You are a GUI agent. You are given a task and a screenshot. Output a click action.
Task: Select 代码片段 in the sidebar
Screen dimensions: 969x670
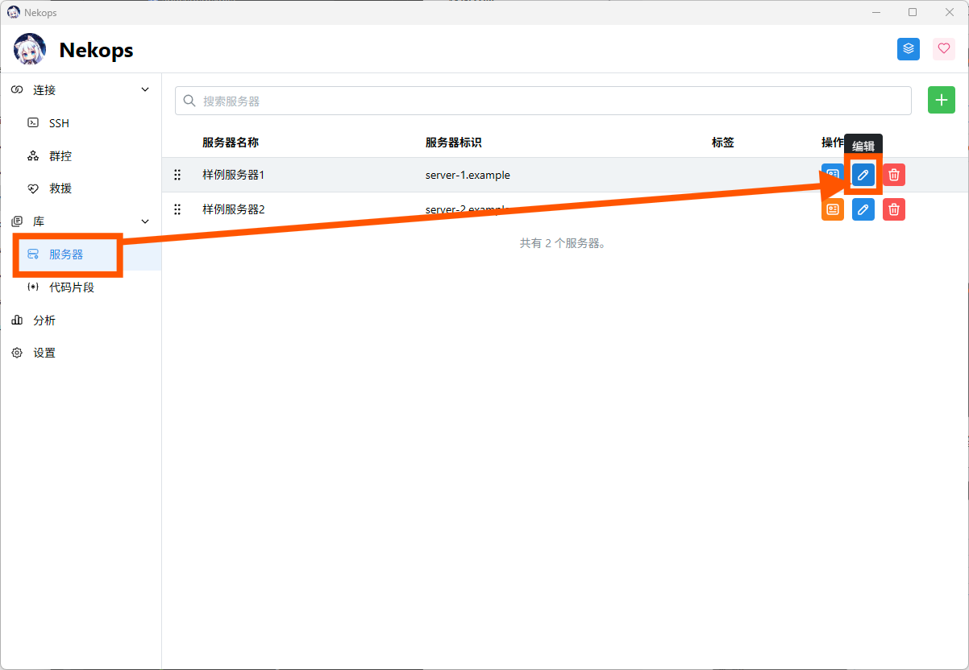click(71, 287)
